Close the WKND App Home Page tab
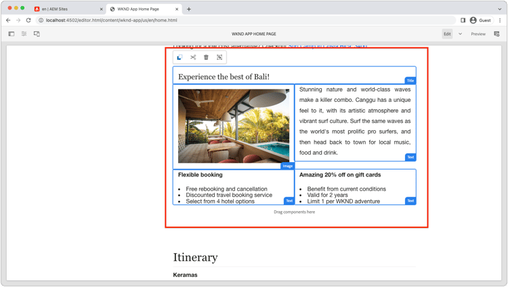Image resolution: width=508 pixels, height=287 pixels. tap(177, 9)
